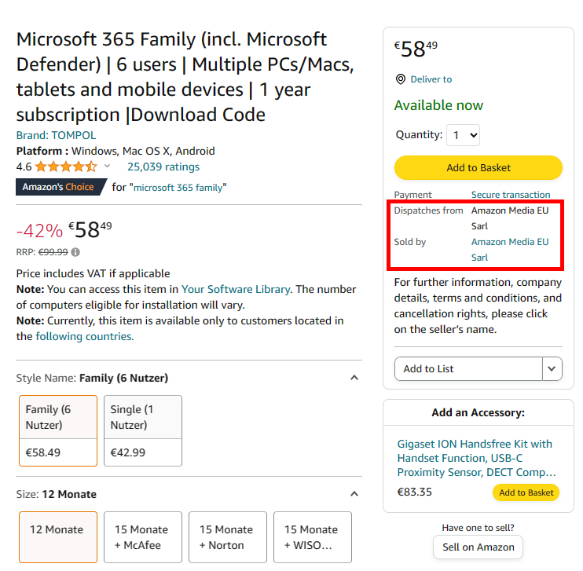583x571 pixels.
Task: Select the Family (6 Nutzer) style option
Action: click(58, 430)
